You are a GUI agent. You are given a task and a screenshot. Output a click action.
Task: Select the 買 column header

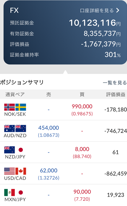[x=82, y=94]
